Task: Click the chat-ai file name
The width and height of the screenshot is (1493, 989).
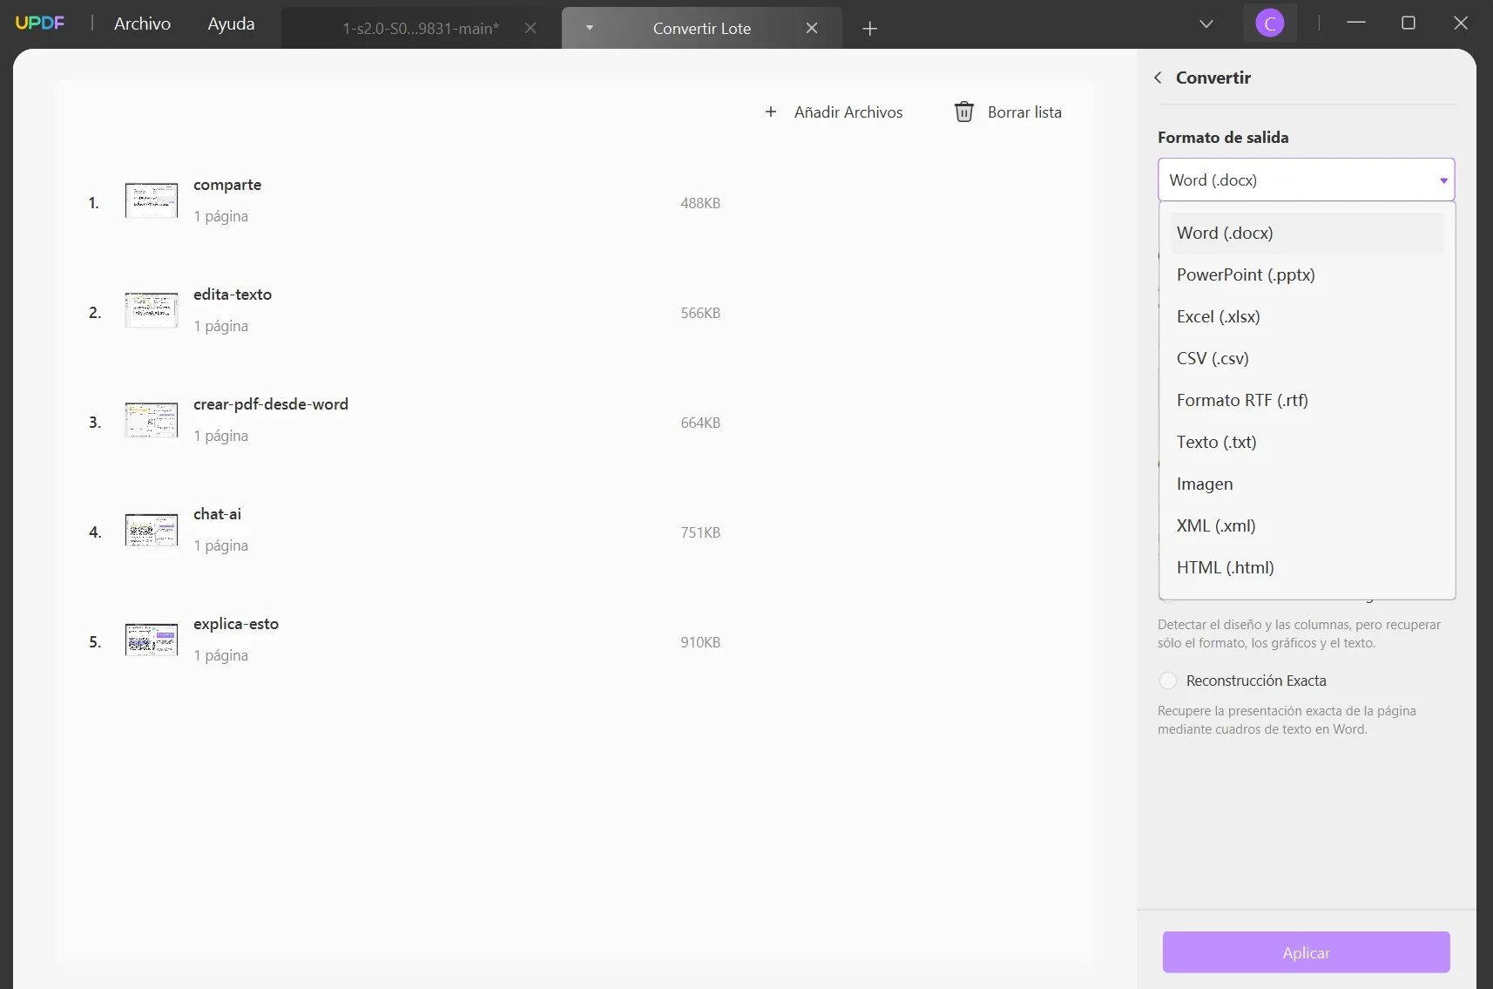Action: pyautogui.click(x=218, y=514)
